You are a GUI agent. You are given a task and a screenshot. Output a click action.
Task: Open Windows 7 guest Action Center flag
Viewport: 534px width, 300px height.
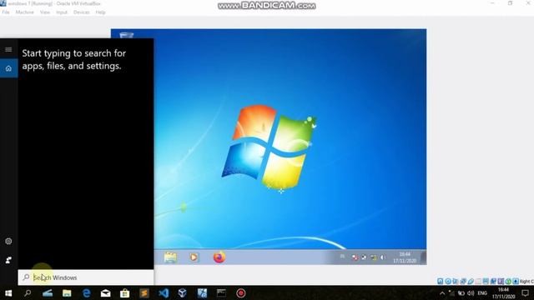point(355,257)
